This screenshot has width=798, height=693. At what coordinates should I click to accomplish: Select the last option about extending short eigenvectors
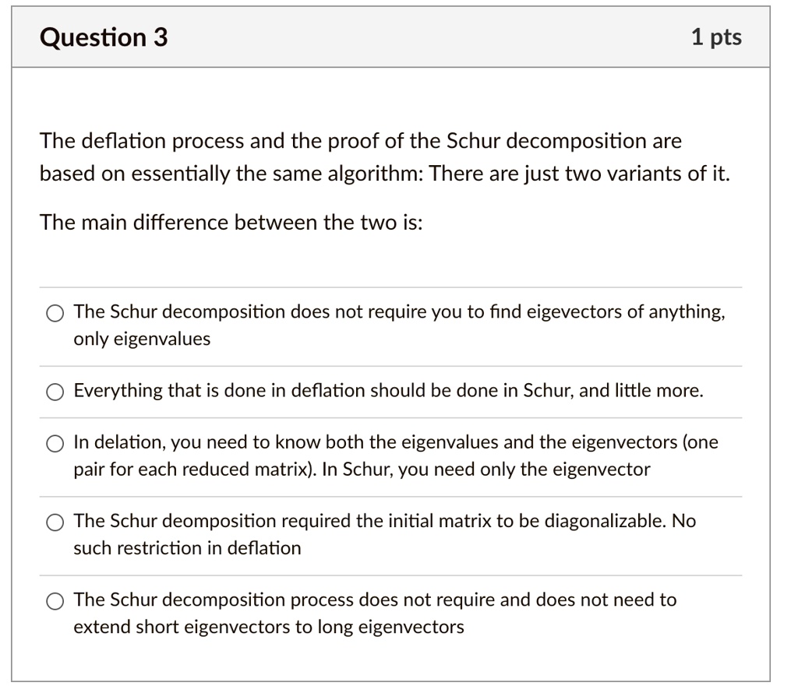point(55,600)
